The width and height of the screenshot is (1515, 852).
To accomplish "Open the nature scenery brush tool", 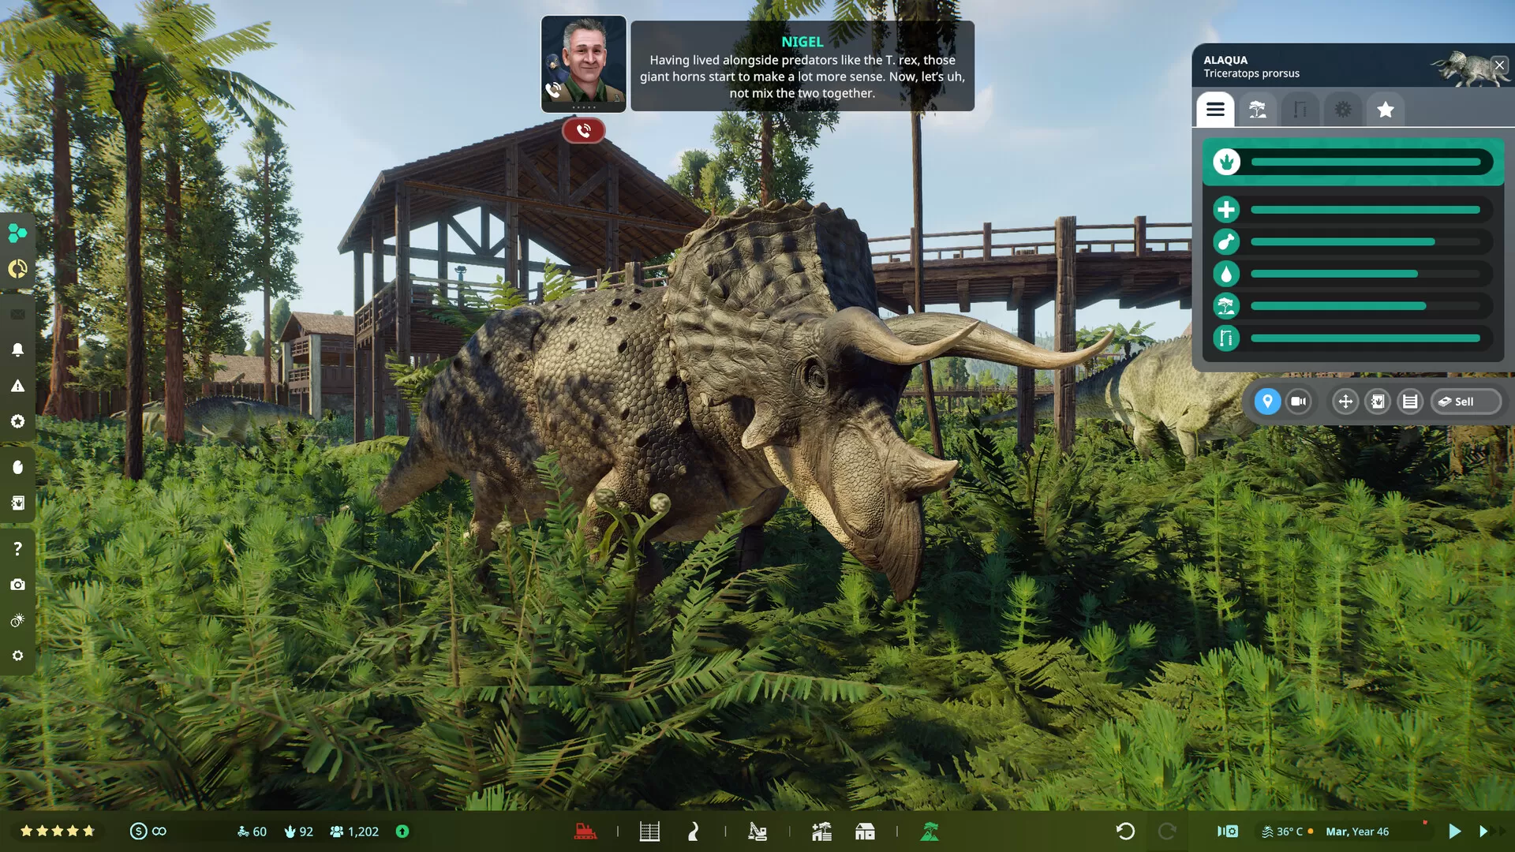I will 929,831.
